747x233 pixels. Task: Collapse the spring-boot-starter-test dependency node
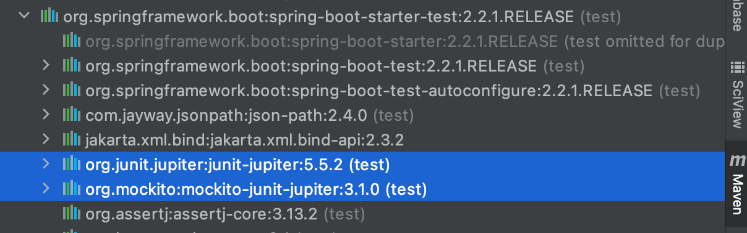coord(24,15)
